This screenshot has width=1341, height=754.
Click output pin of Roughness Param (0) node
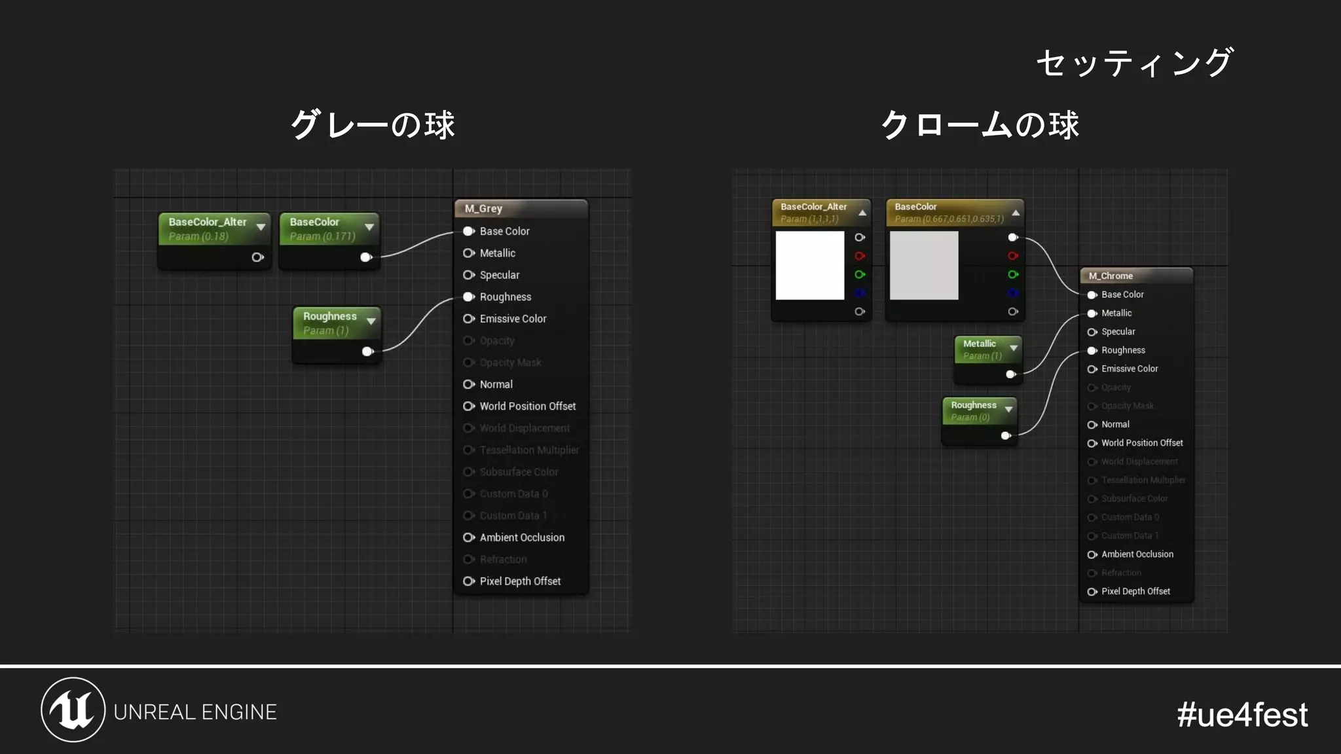(1006, 435)
